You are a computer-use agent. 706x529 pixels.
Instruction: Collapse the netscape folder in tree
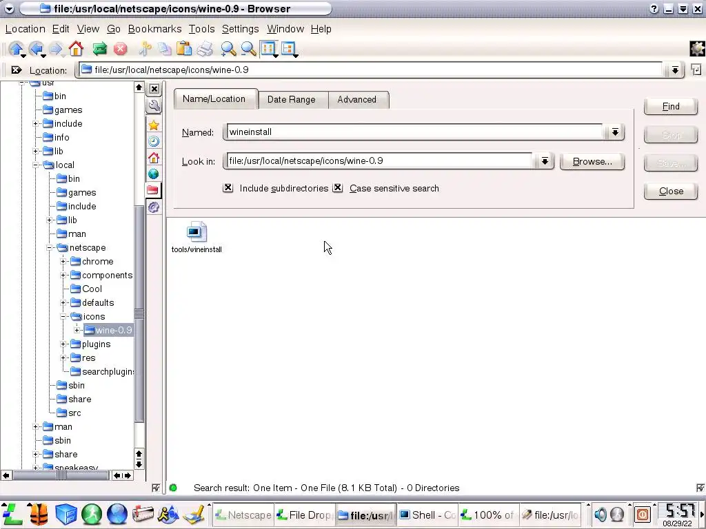click(x=50, y=248)
